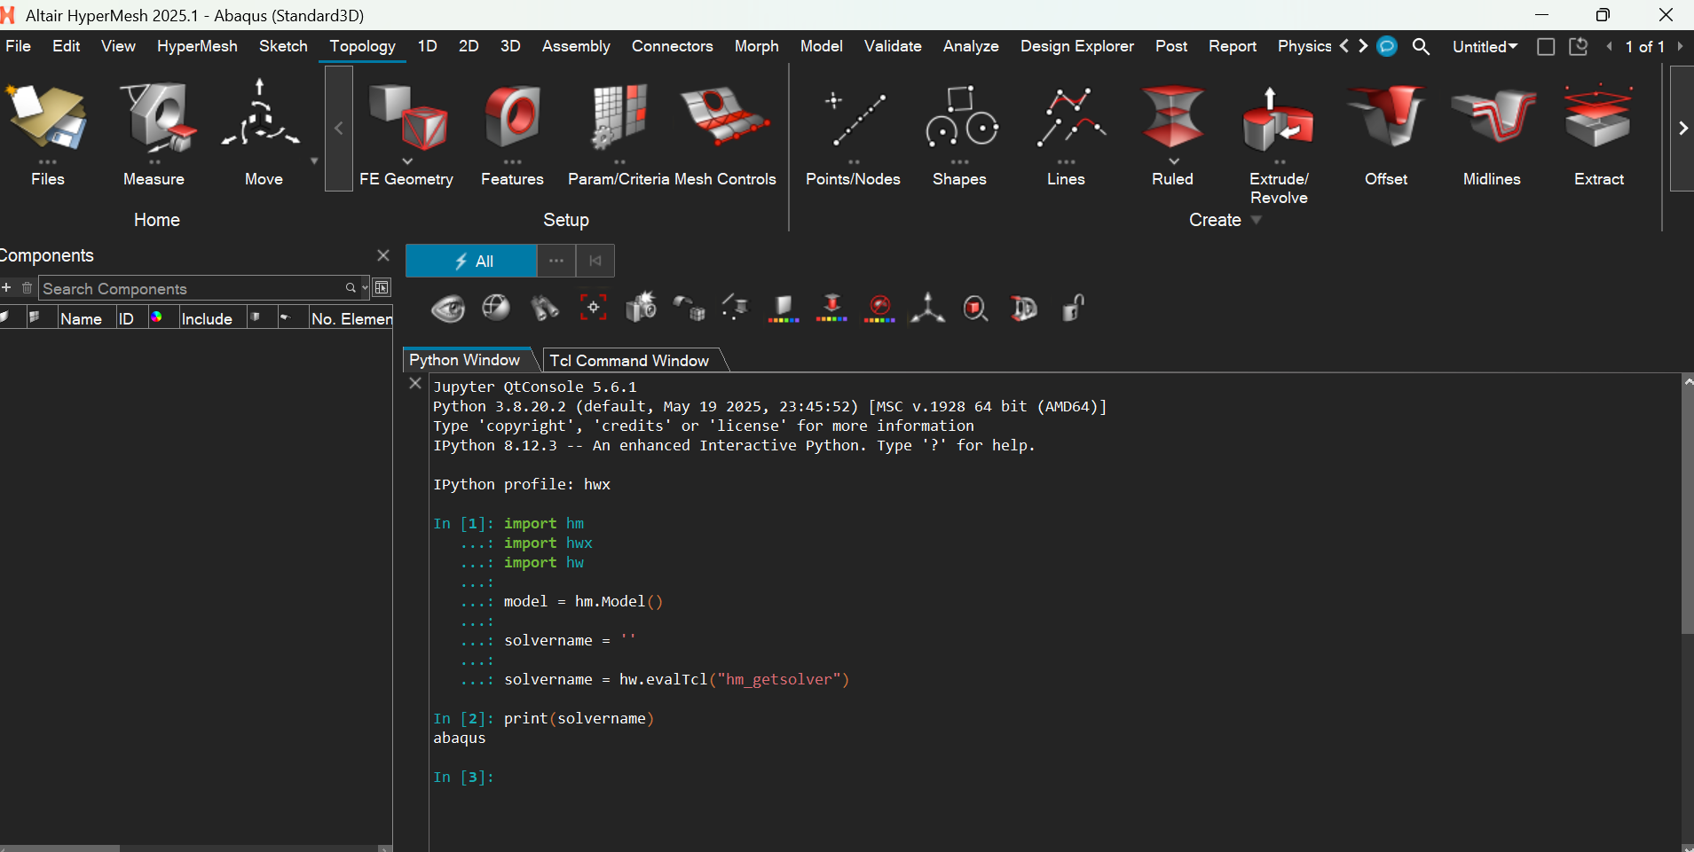Select the Midlines tool

click(1493, 117)
